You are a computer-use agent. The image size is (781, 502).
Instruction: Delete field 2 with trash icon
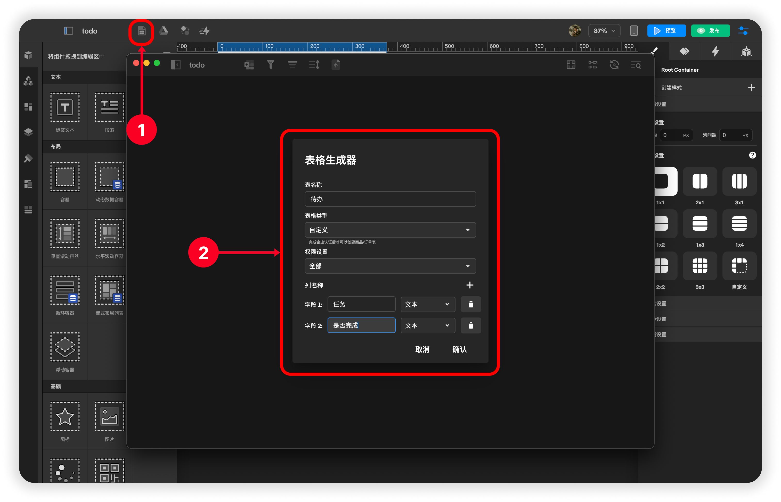pyautogui.click(x=470, y=325)
